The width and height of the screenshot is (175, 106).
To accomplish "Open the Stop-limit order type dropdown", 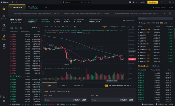I will (x=62, y=92).
